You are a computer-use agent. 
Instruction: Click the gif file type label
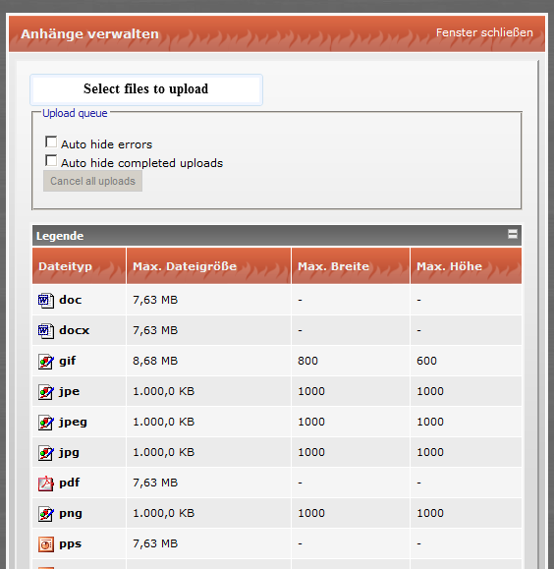tap(68, 362)
